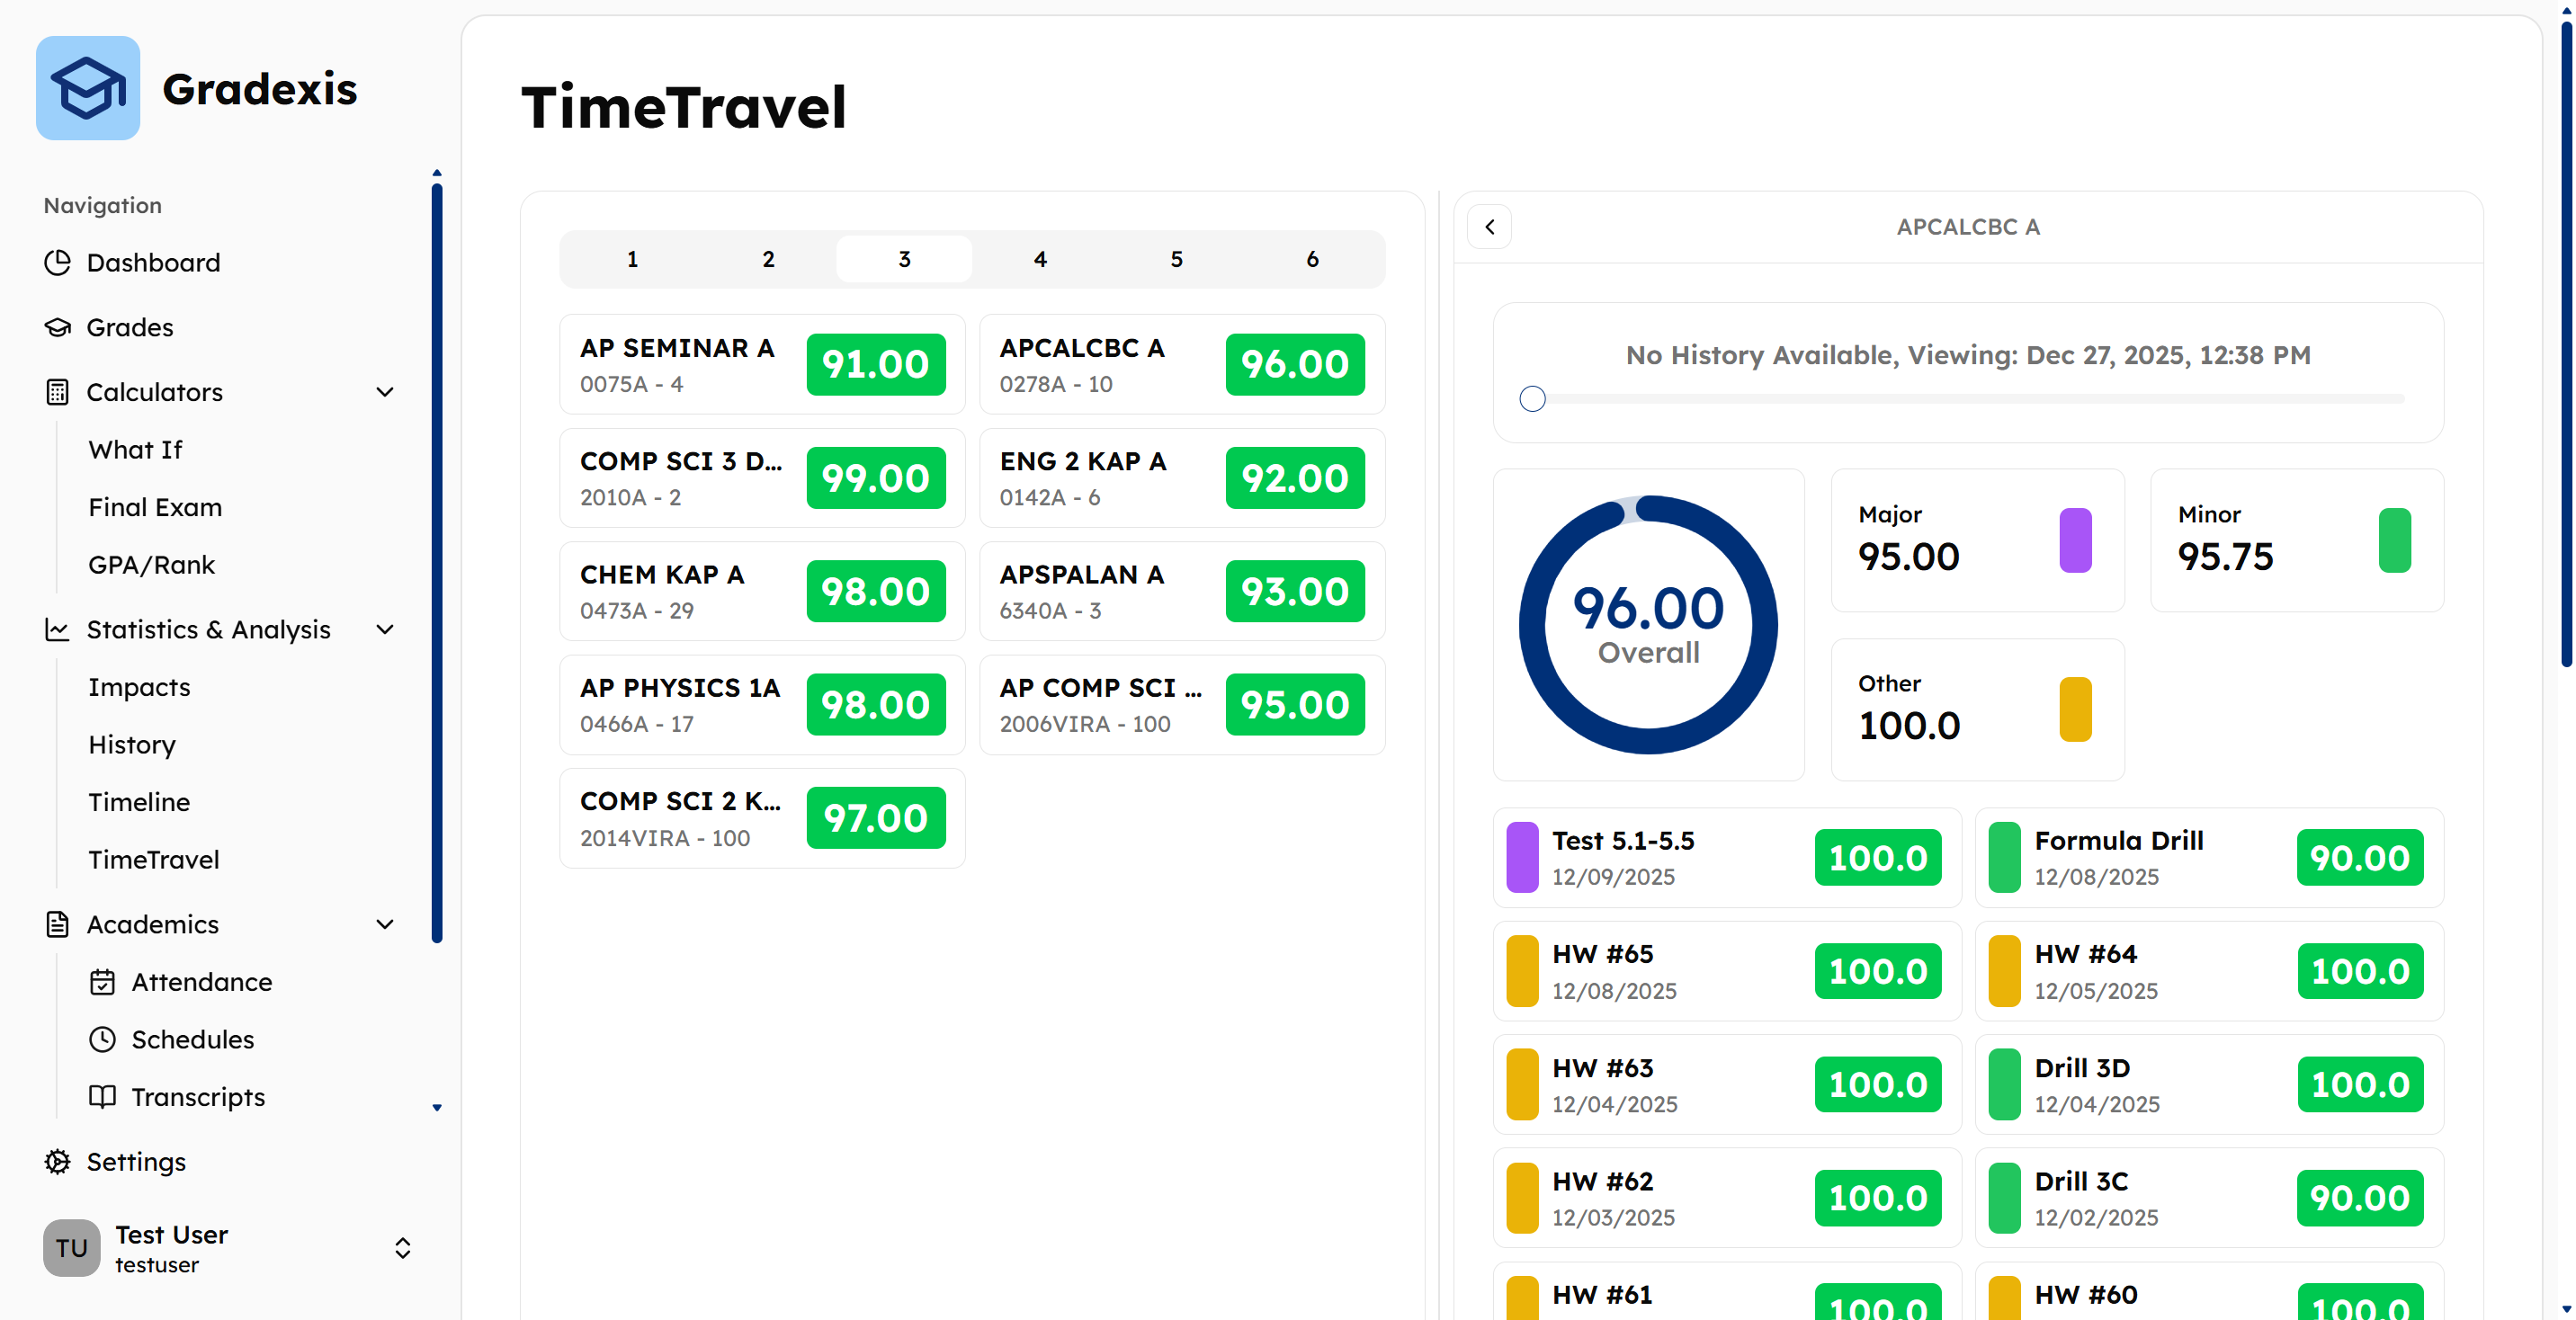Screen dimensions: 2576x1320
Task: Collapse the Statistics & Analysis chevron
Action: click(385, 629)
